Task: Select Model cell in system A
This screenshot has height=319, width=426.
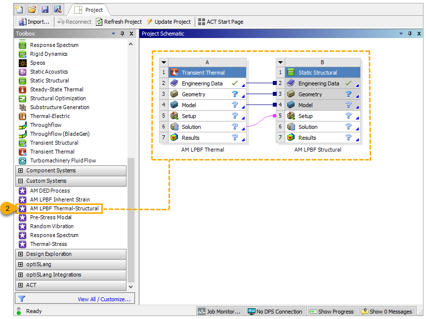Action: tap(207, 105)
